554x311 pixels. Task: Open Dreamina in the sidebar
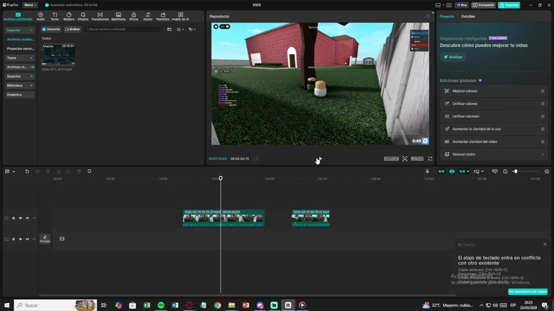pyautogui.click(x=20, y=95)
